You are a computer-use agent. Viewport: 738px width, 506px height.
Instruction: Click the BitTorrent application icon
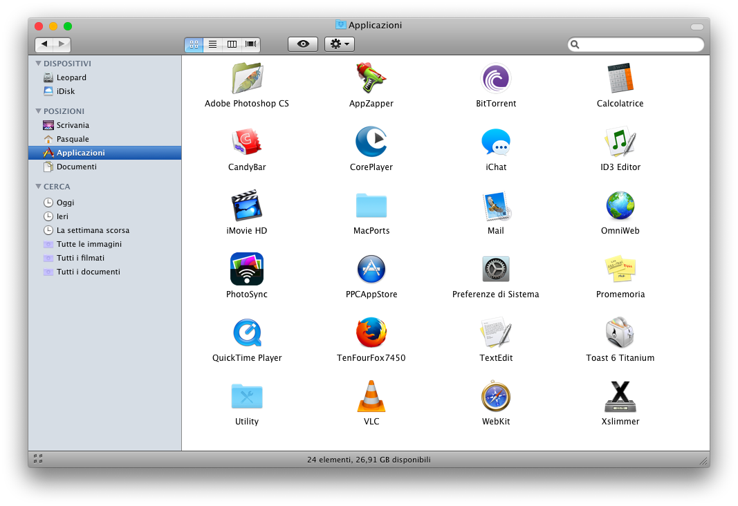(x=496, y=78)
